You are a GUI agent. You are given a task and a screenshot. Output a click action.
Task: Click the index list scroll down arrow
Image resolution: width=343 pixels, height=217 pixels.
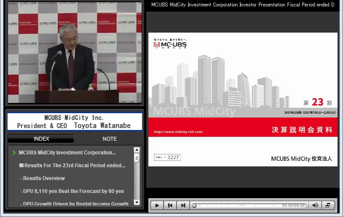(x=137, y=202)
